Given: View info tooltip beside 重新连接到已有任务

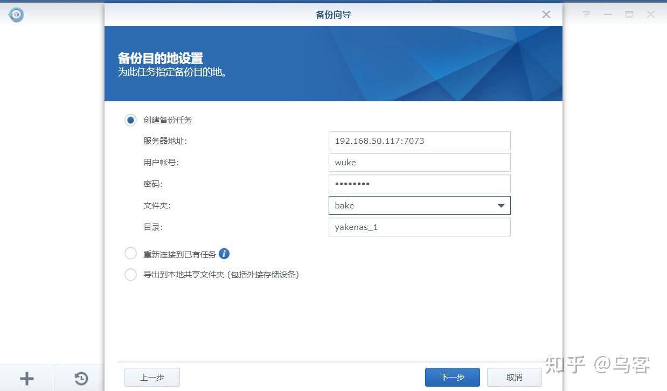Looking at the screenshot, I should pos(224,253).
